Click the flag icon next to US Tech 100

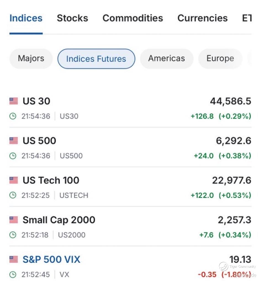tap(14, 180)
